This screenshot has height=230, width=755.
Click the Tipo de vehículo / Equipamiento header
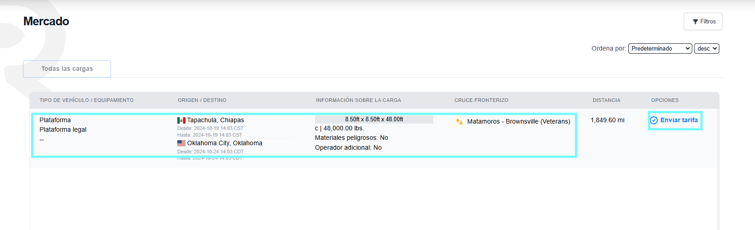[86, 100]
